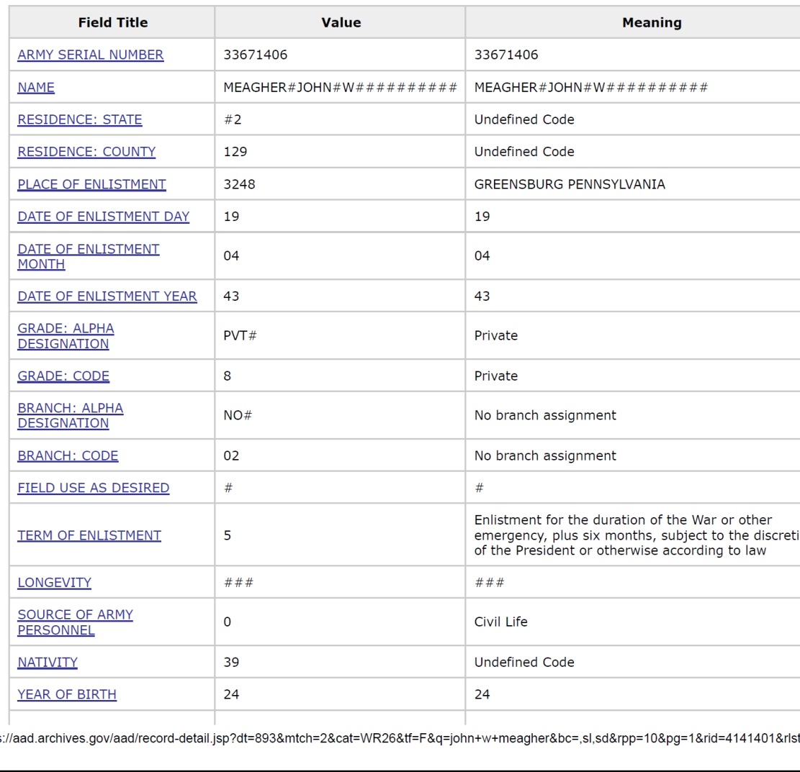Viewport: 800px width, 772px height.
Task: Click Undefined Code in the Residence: State row
Action: (x=524, y=119)
